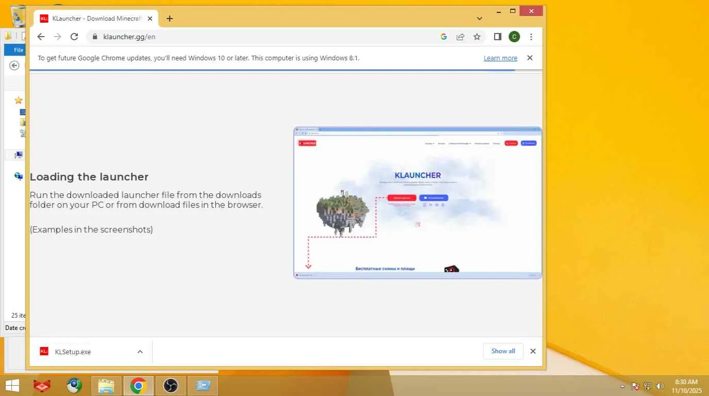The width and height of the screenshot is (709, 396).
Task: Close the downloads bar
Action: point(533,351)
